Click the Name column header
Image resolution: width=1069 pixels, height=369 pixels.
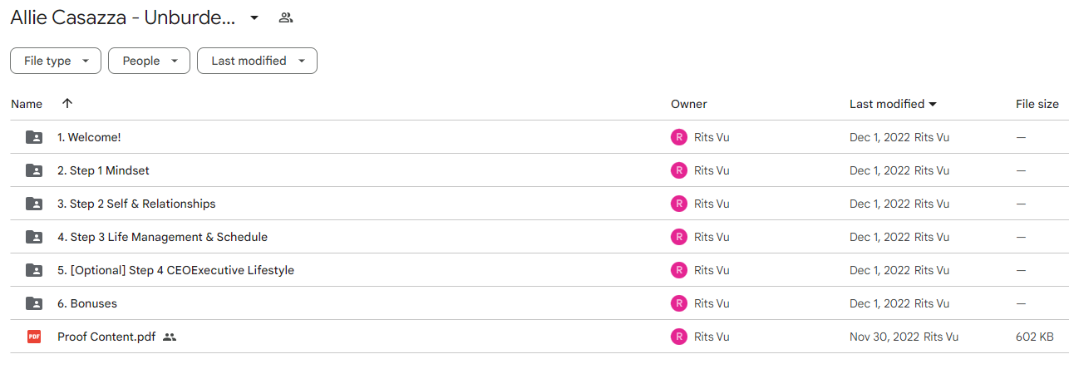(27, 104)
